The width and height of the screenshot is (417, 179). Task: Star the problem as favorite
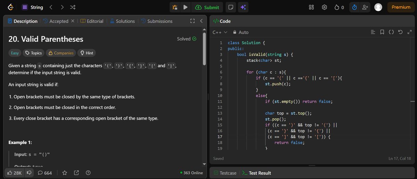point(65,173)
